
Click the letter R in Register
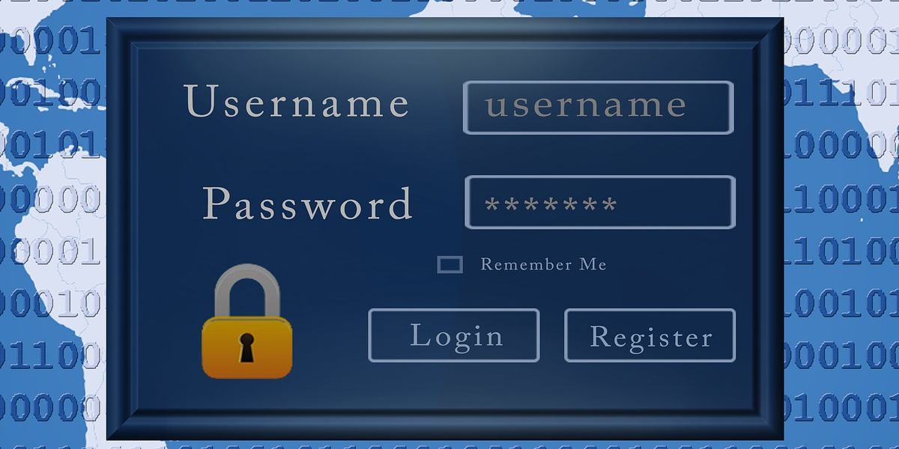(x=602, y=337)
